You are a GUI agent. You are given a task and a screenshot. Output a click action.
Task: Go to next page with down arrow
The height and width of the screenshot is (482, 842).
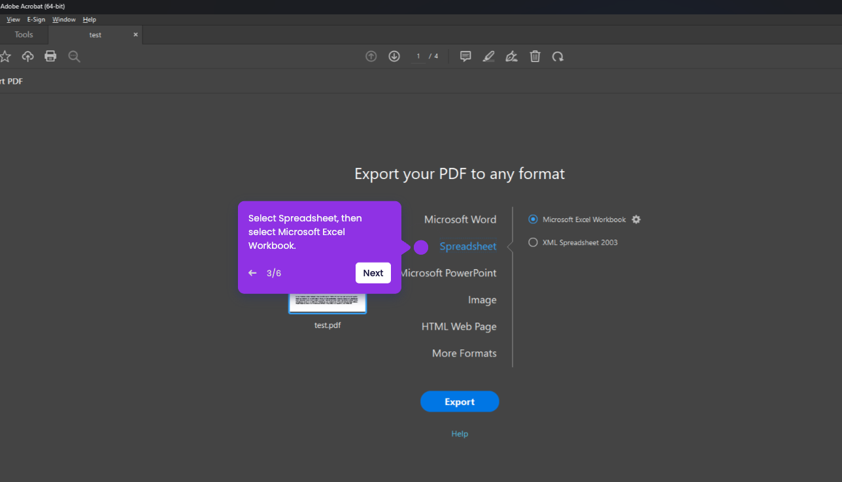[394, 56]
